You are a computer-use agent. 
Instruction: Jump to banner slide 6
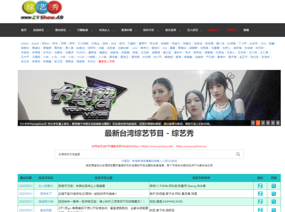(278, 123)
